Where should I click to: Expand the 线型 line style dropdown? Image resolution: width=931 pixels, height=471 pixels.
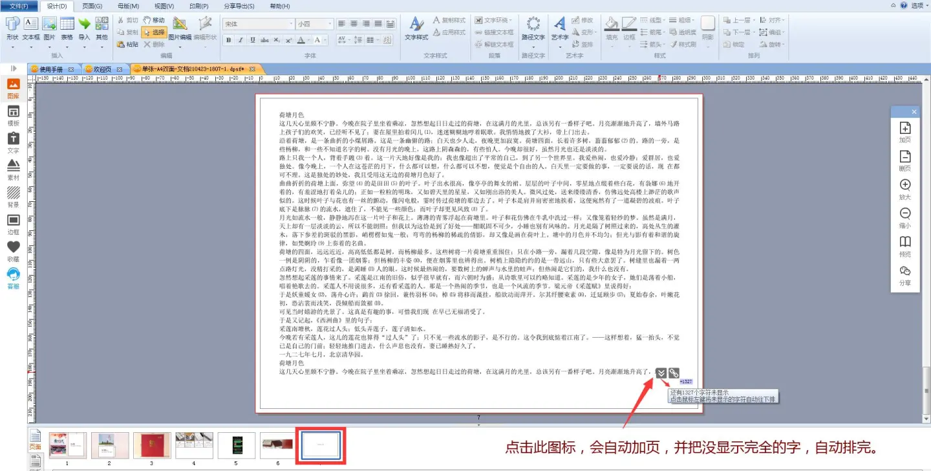coord(652,20)
